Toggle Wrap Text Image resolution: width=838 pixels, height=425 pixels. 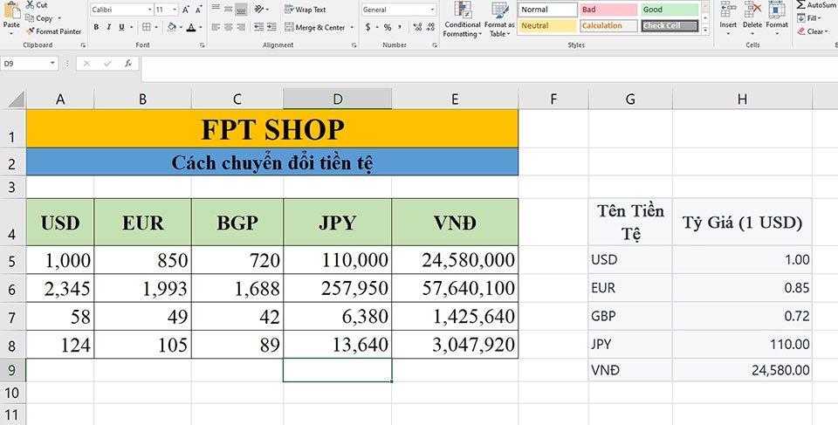pos(306,9)
